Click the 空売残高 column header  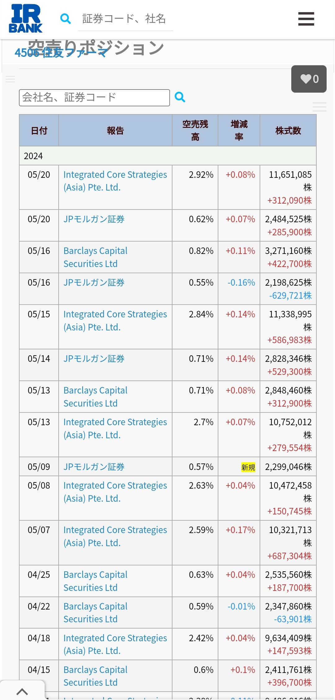pyautogui.click(x=195, y=131)
